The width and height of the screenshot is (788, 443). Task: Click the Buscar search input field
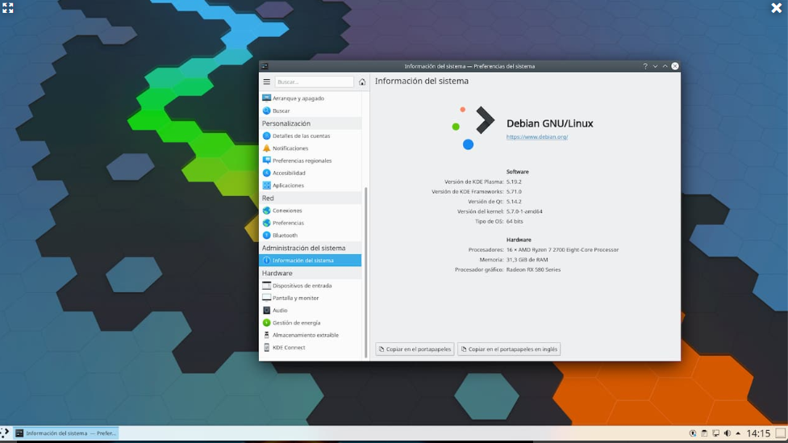click(x=314, y=82)
